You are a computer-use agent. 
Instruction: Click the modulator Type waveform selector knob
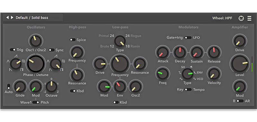tap(188, 74)
